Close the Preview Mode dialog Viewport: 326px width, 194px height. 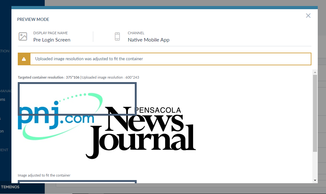[308, 16]
